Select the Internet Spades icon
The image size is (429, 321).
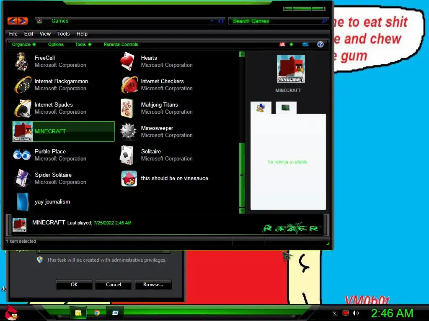pos(23,108)
